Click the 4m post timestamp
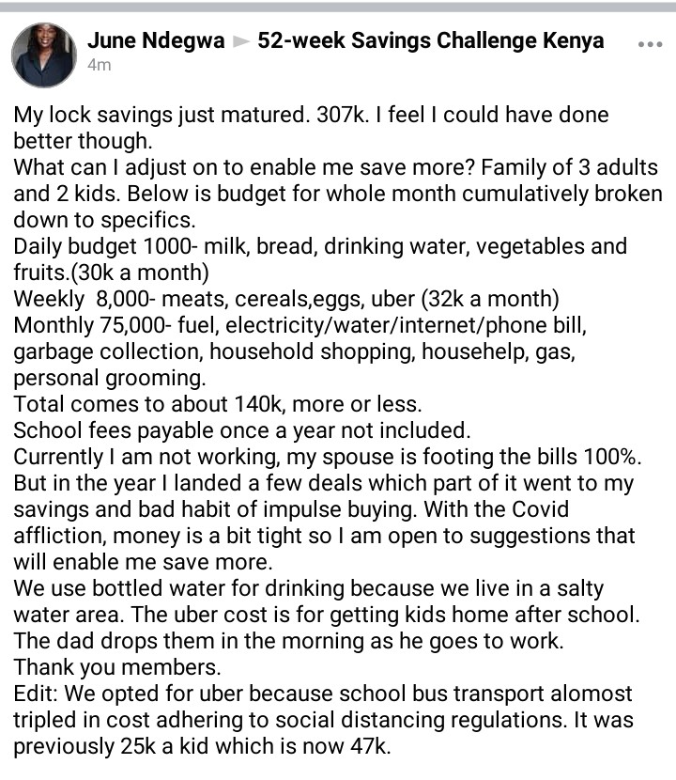 99,65
